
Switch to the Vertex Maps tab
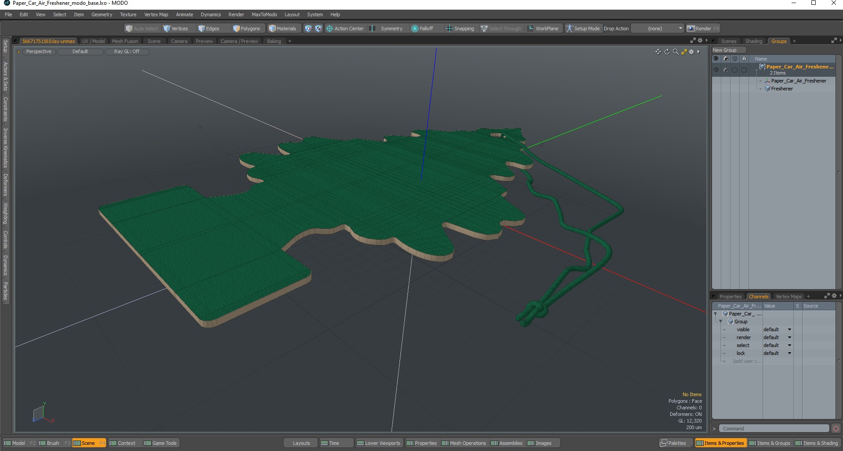pyautogui.click(x=788, y=297)
